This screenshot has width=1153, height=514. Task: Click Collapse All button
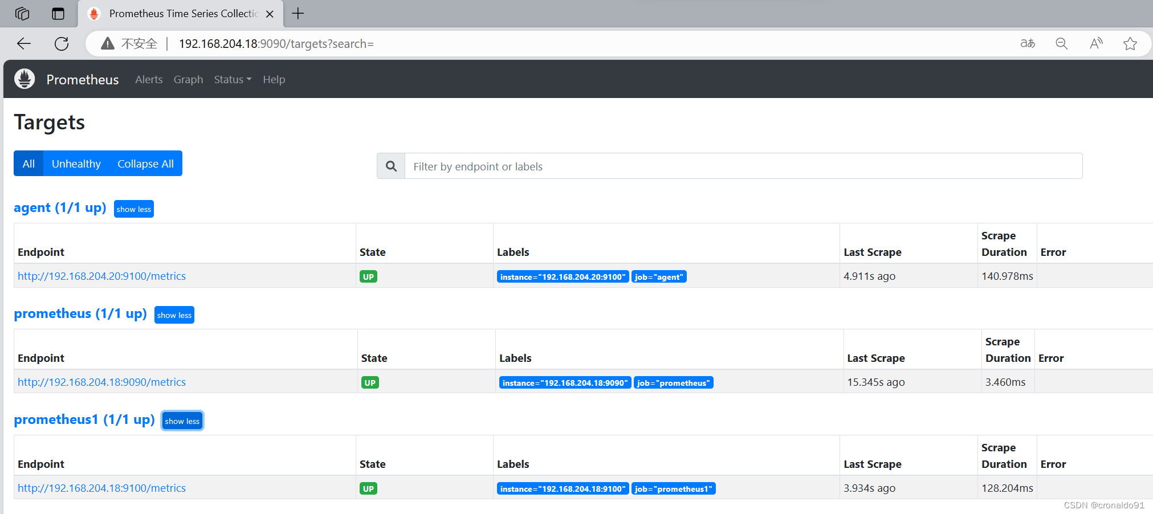145,164
